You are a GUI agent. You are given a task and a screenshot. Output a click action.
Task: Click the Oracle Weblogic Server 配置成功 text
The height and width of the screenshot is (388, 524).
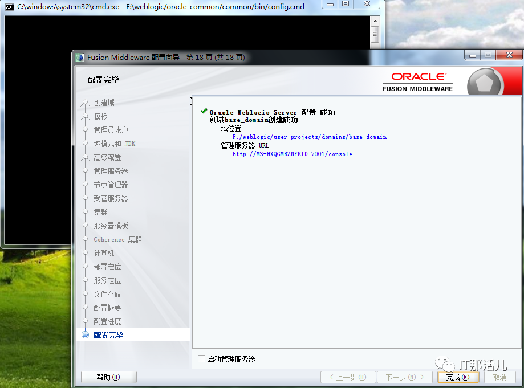pyautogui.click(x=272, y=112)
